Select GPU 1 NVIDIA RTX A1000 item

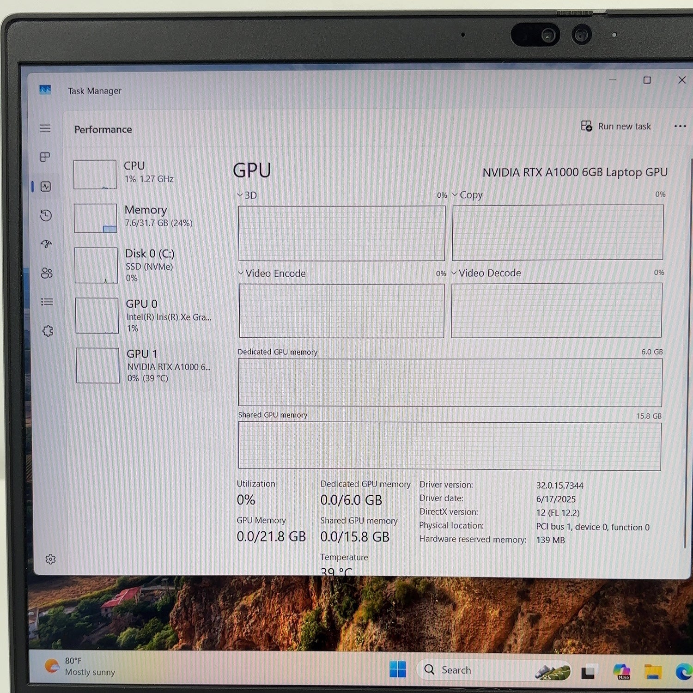(145, 365)
